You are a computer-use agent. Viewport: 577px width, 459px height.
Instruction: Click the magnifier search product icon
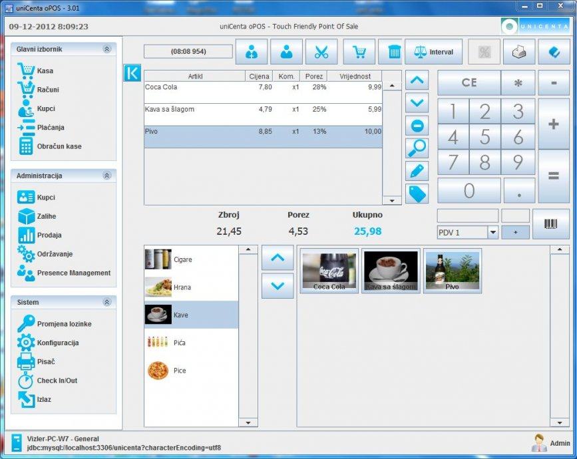coord(417,148)
